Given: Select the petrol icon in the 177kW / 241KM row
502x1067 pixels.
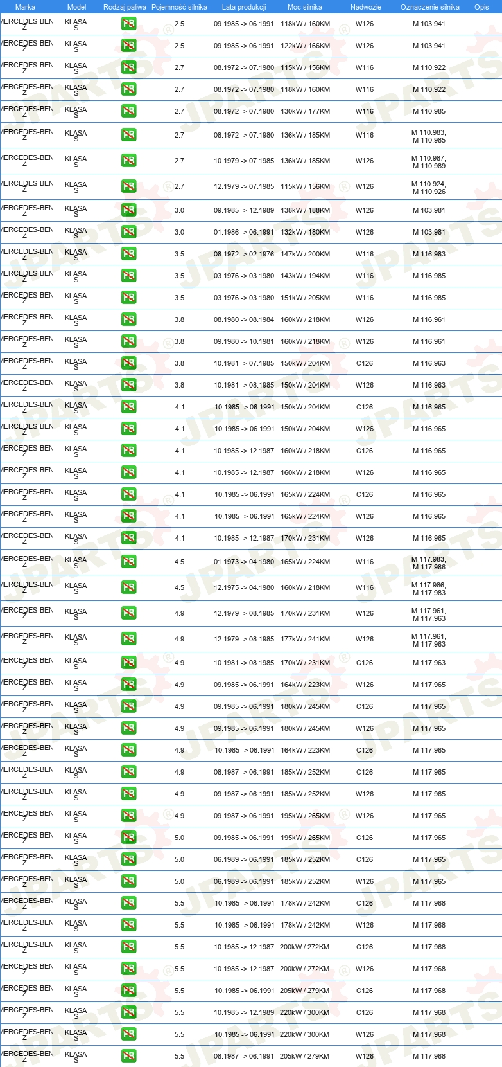Looking at the screenshot, I should pyautogui.click(x=128, y=640).
